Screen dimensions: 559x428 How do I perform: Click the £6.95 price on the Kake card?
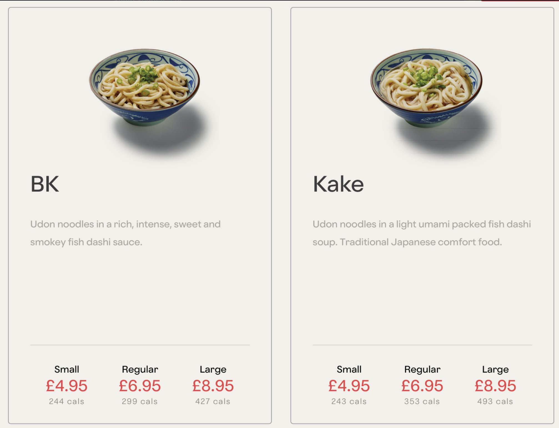(422, 386)
